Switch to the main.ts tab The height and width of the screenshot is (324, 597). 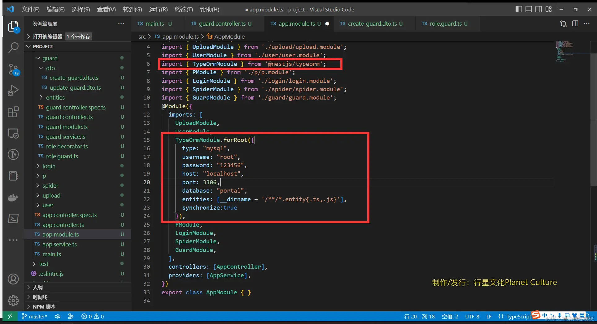(158, 24)
